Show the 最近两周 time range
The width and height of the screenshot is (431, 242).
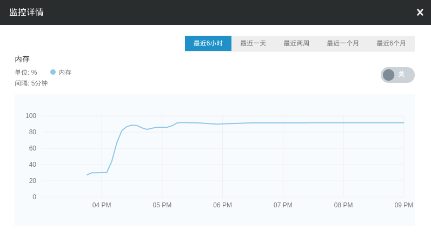coord(296,43)
